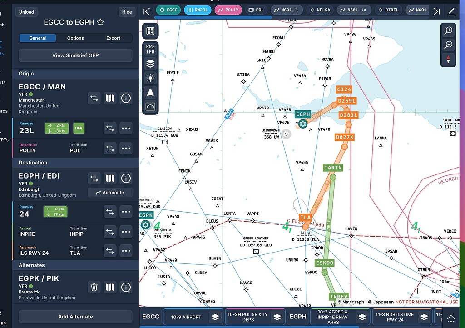
Task: Zoom in on the map
Action: (449, 30)
